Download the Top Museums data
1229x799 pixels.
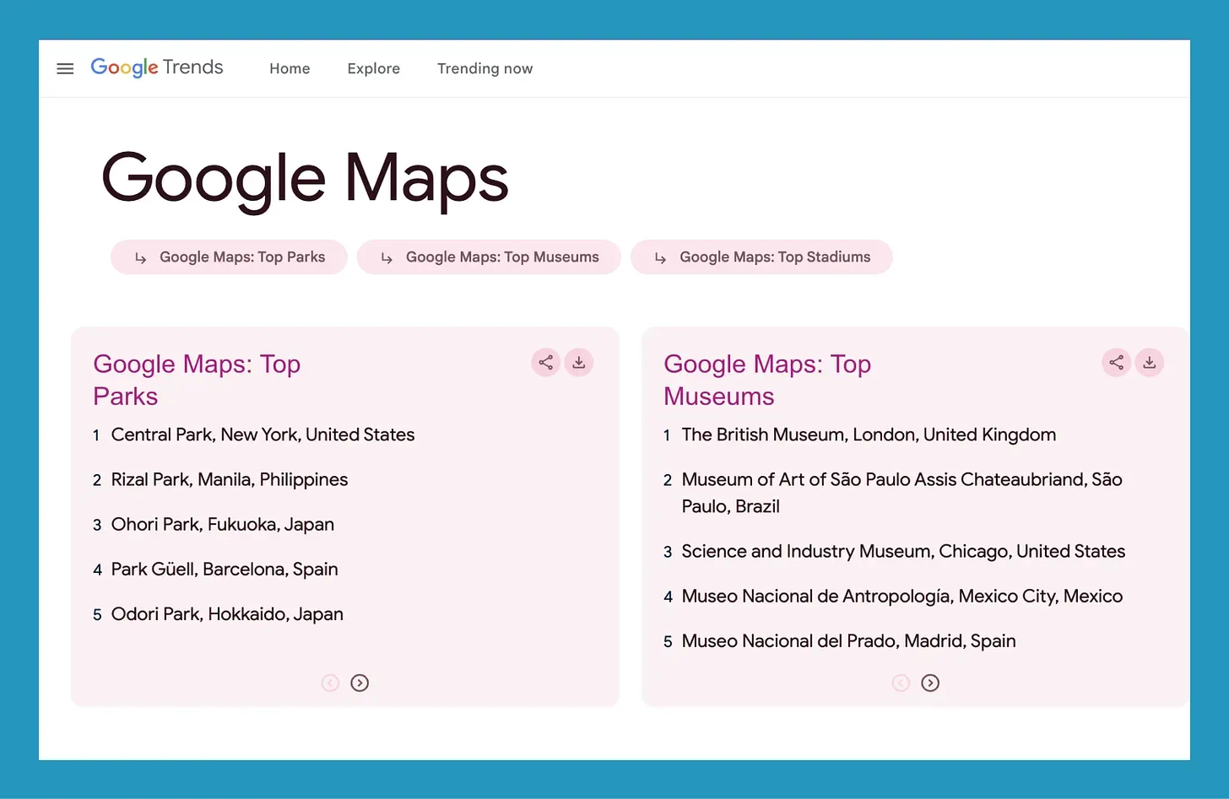point(1150,362)
